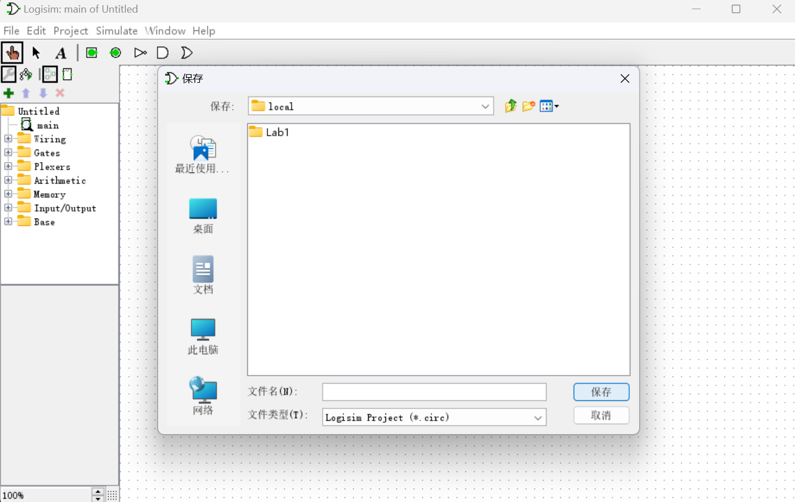Create a new folder in save dialog
Viewport: 795px width, 502px height.
coord(529,106)
